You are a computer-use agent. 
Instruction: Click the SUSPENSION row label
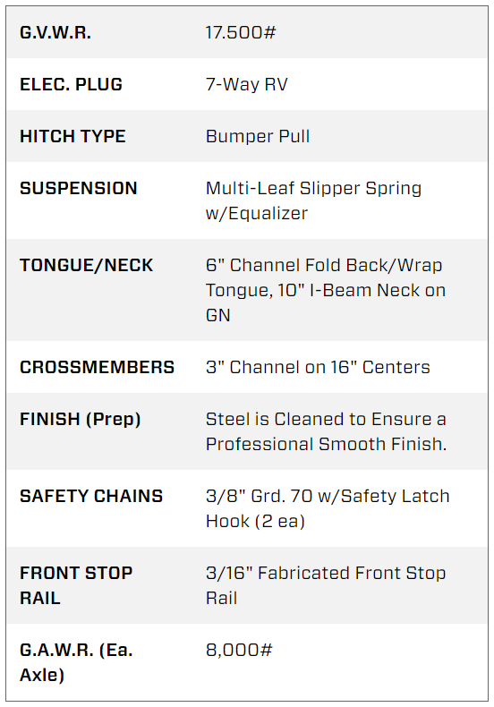click(79, 188)
